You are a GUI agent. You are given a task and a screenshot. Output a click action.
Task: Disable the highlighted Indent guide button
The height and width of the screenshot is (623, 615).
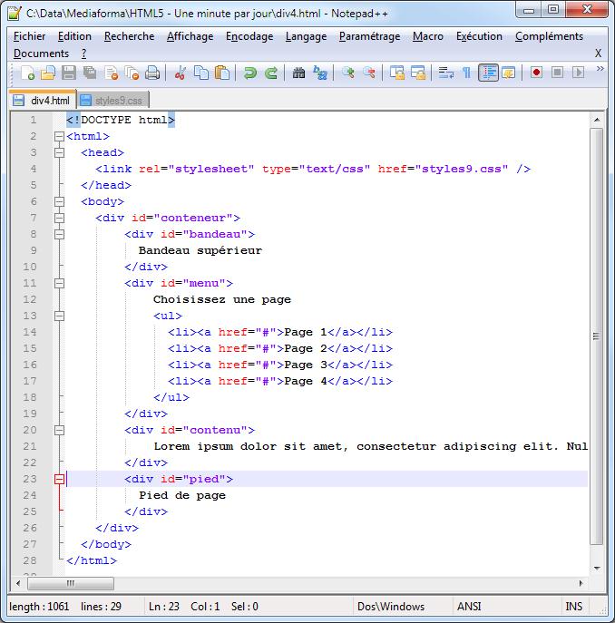[488, 73]
